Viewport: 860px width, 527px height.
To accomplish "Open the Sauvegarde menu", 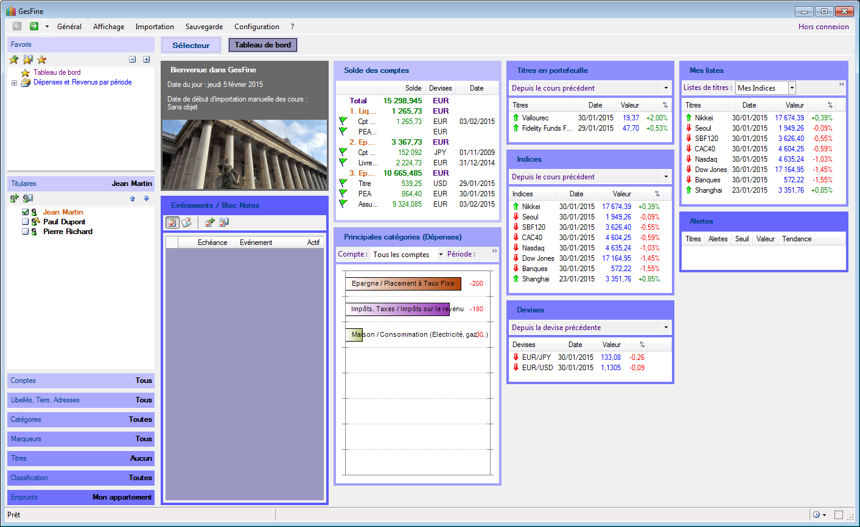I will point(204,27).
